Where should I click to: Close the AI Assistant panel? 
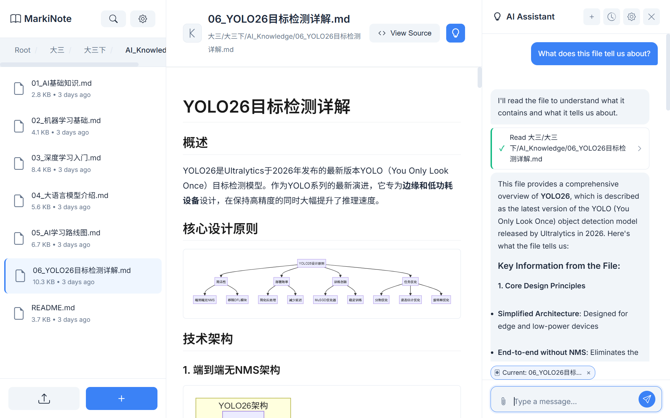(x=651, y=17)
